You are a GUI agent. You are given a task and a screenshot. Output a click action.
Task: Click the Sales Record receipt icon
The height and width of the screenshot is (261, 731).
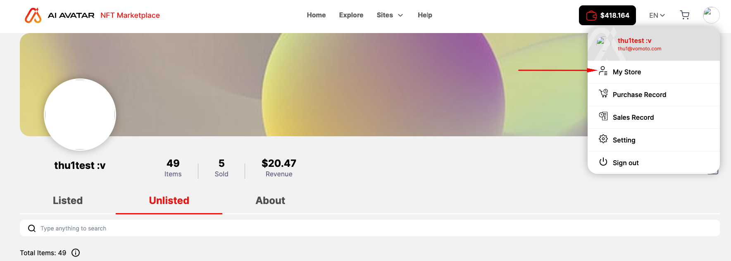(603, 116)
